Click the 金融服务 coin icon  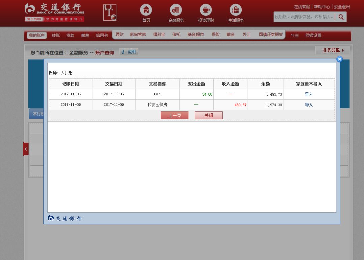(176, 10)
